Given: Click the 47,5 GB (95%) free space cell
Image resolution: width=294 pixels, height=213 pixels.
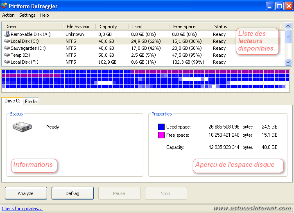Looking at the screenshot, I should point(187,55).
